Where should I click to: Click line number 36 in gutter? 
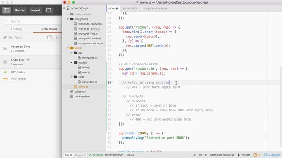109,83
